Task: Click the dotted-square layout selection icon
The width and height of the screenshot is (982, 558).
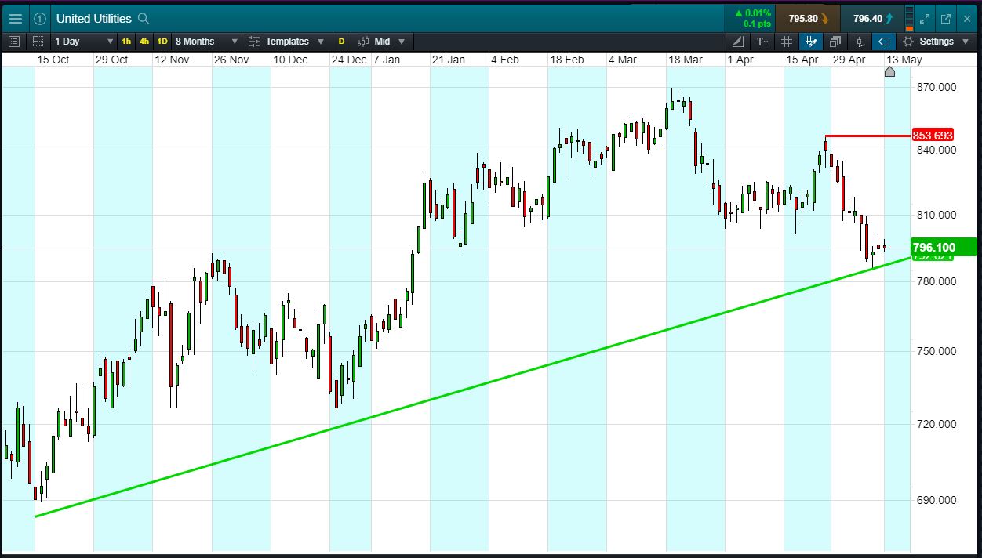Action: (x=38, y=42)
